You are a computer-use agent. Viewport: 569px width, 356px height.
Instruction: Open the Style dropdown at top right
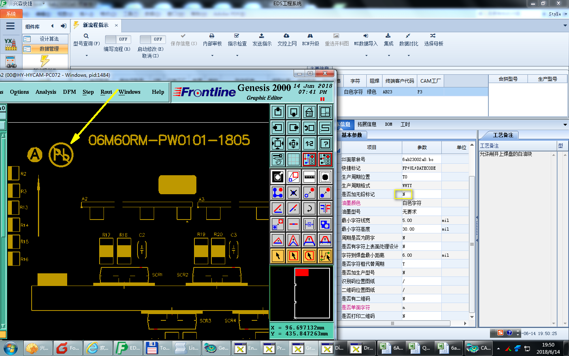point(558,14)
